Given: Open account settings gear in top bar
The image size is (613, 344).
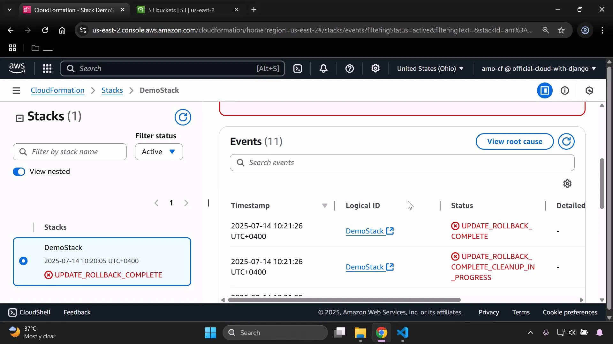Looking at the screenshot, I should tap(375, 68).
